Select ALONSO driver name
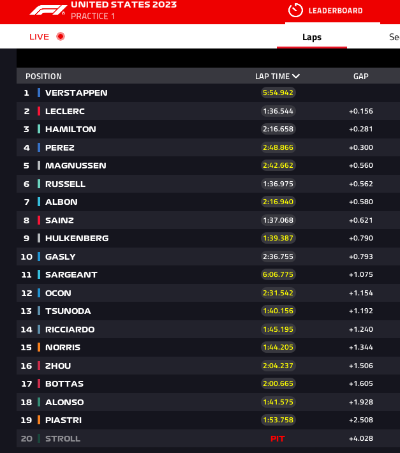This screenshot has height=453, width=400. (64, 402)
